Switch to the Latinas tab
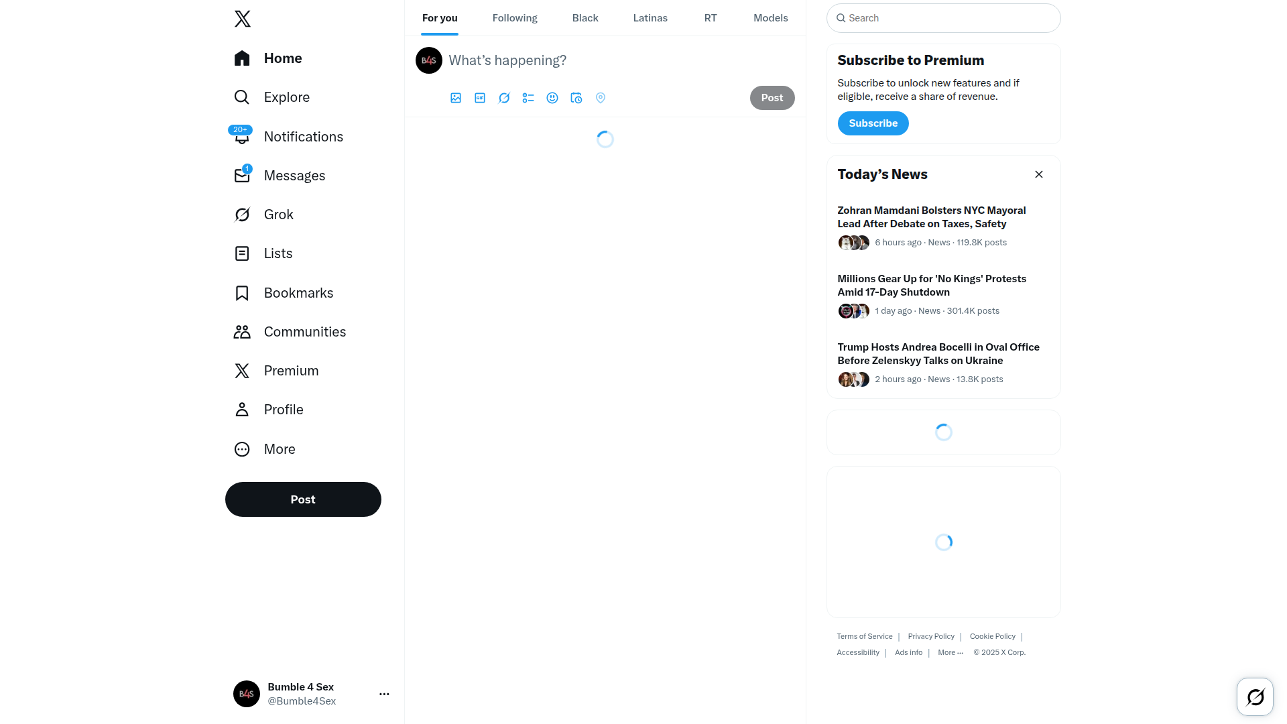Viewport: 1287px width, 724px height. pyautogui.click(x=650, y=18)
